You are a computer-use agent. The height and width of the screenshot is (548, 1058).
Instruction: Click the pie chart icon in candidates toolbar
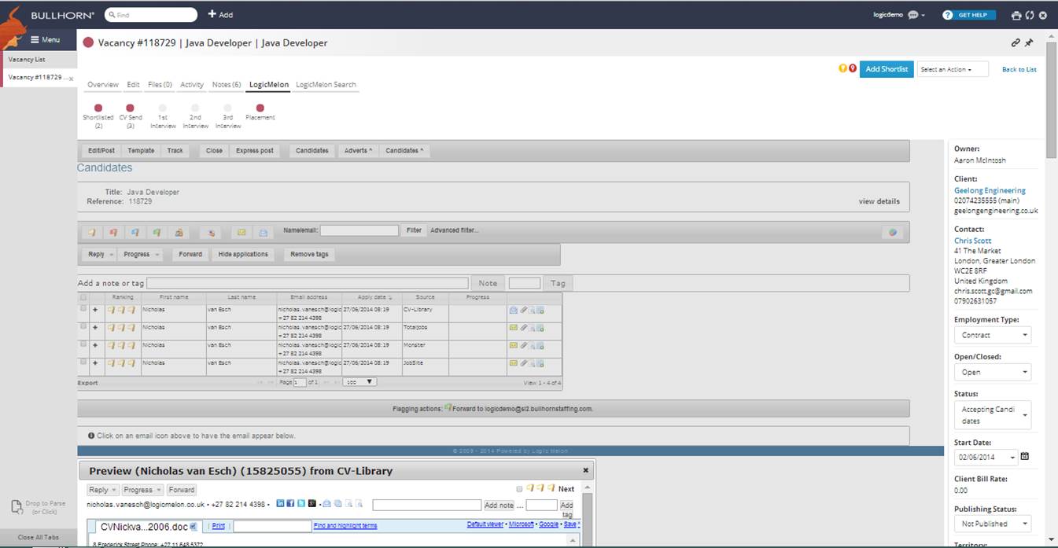point(893,232)
